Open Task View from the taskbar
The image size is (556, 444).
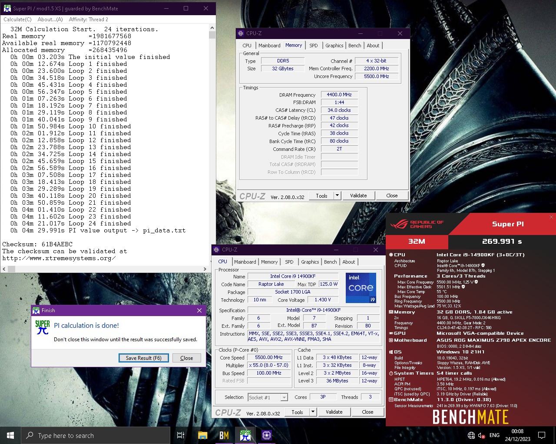[181, 435]
